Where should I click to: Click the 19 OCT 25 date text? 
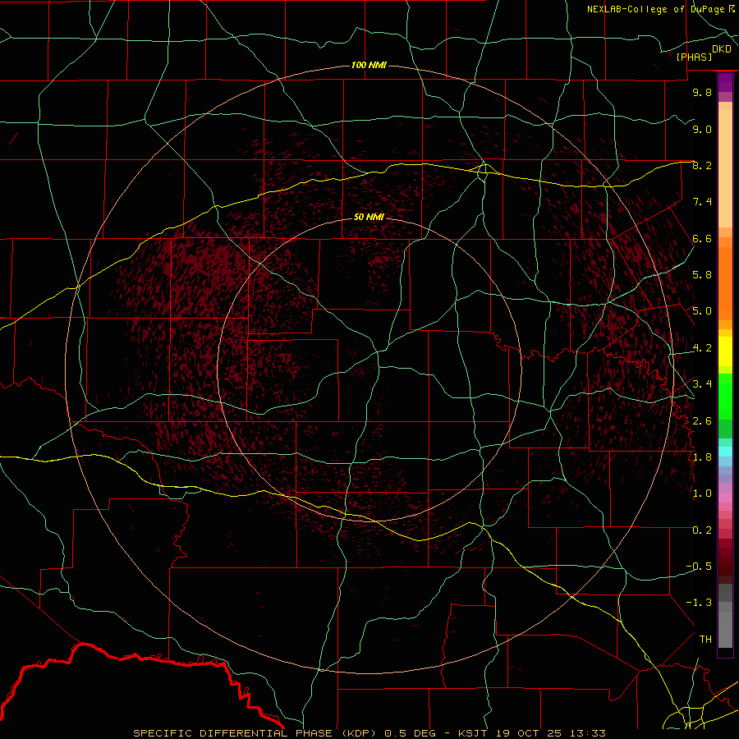point(528,733)
